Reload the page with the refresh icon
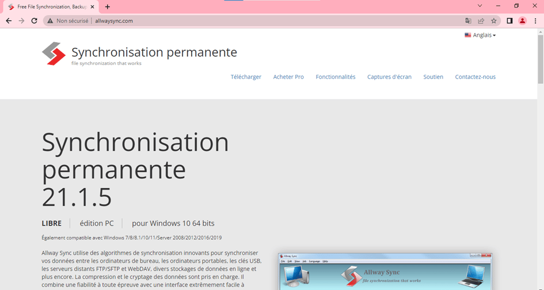The width and height of the screenshot is (544, 290). [x=34, y=21]
